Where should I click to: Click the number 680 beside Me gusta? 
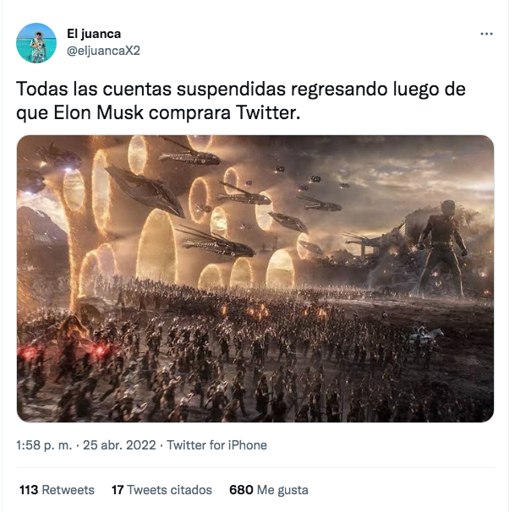(x=241, y=490)
